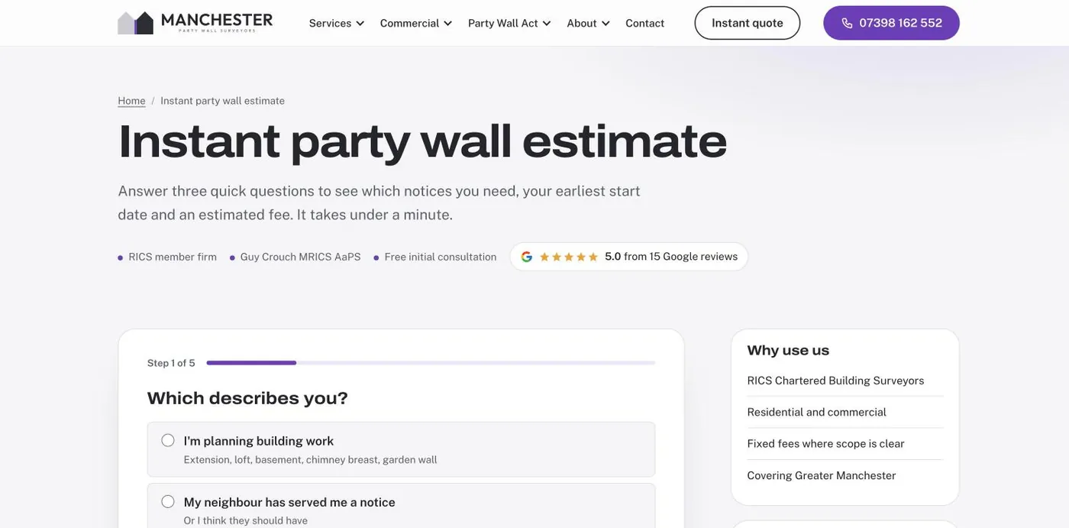Go to Home breadcrumb link
This screenshot has height=528, width=1069.
point(131,101)
